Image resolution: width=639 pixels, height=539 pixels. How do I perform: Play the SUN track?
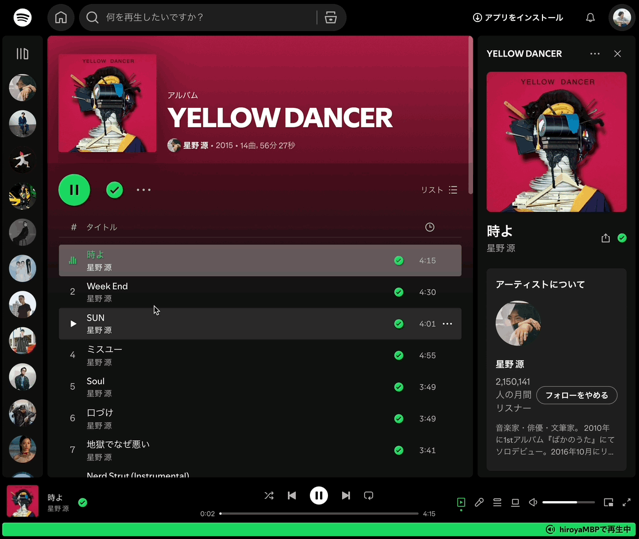pyautogui.click(x=73, y=324)
